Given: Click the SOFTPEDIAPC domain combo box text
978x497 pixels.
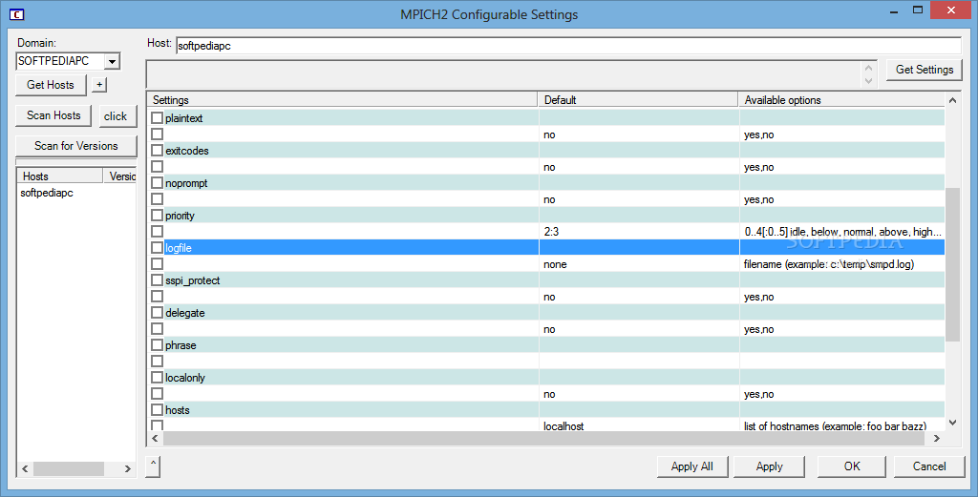Looking at the screenshot, I should 53,61.
